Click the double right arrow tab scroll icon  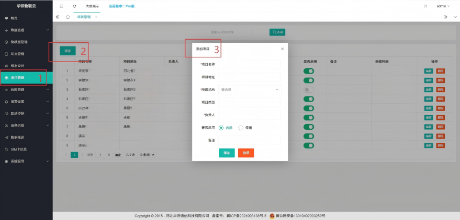point(445,17)
